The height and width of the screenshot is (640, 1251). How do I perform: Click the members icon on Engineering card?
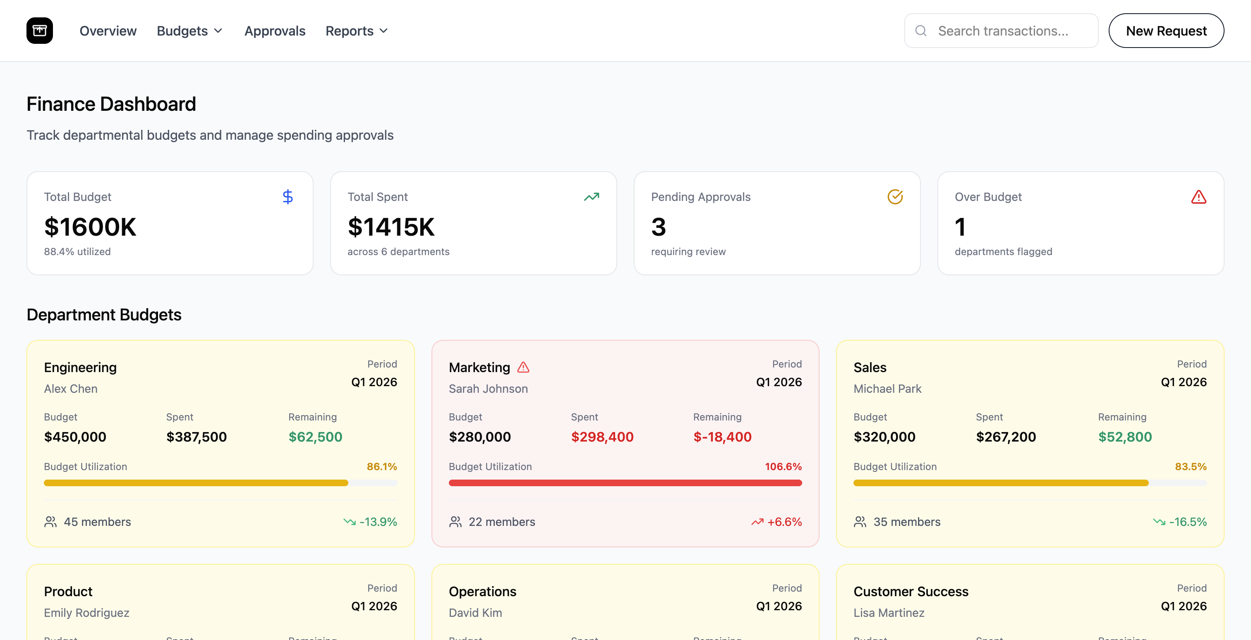[x=50, y=522]
